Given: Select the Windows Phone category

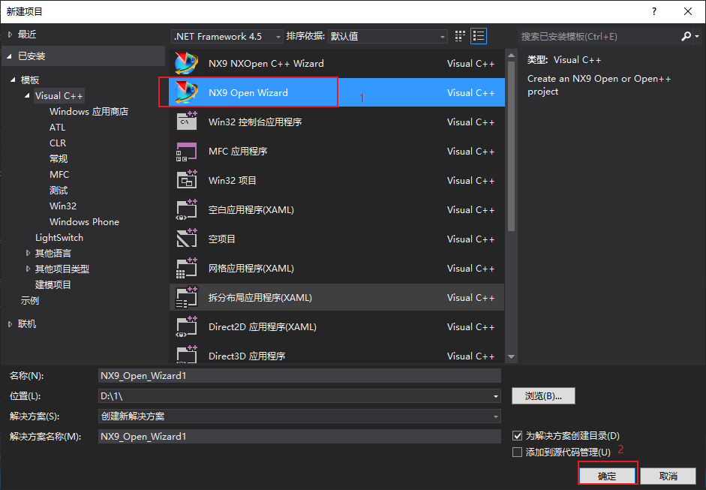Looking at the screenshot, I should pos(84,221).
